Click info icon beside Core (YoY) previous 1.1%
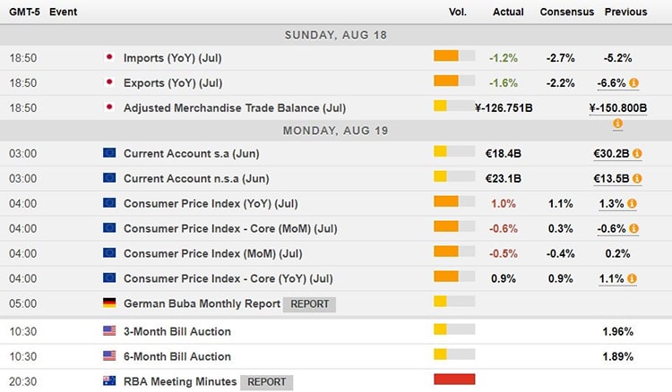The width and height of the screenshot is (672, 392). pyautogui.click(x=635, y=278)
